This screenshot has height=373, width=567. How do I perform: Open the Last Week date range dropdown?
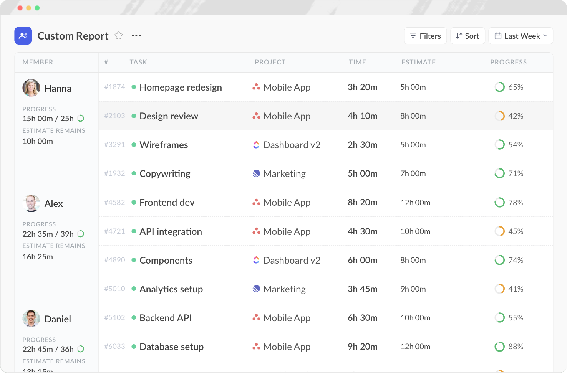click(521, 36)
